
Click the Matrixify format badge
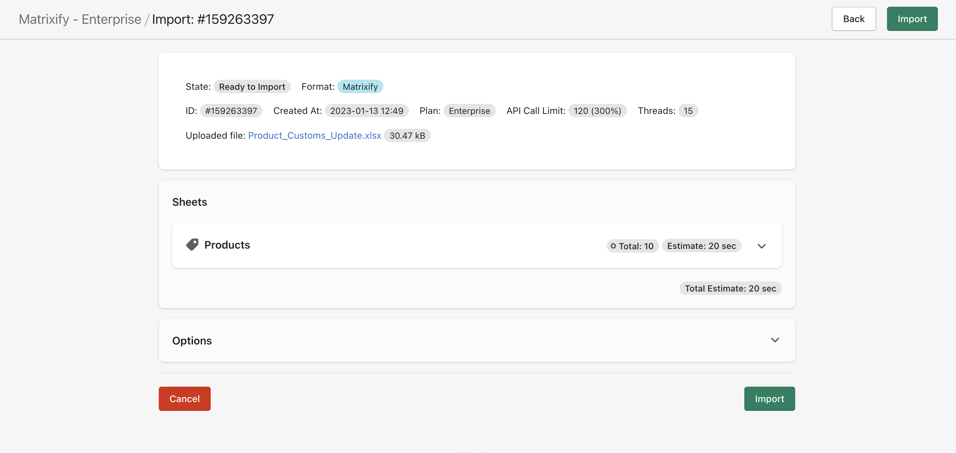360,86
